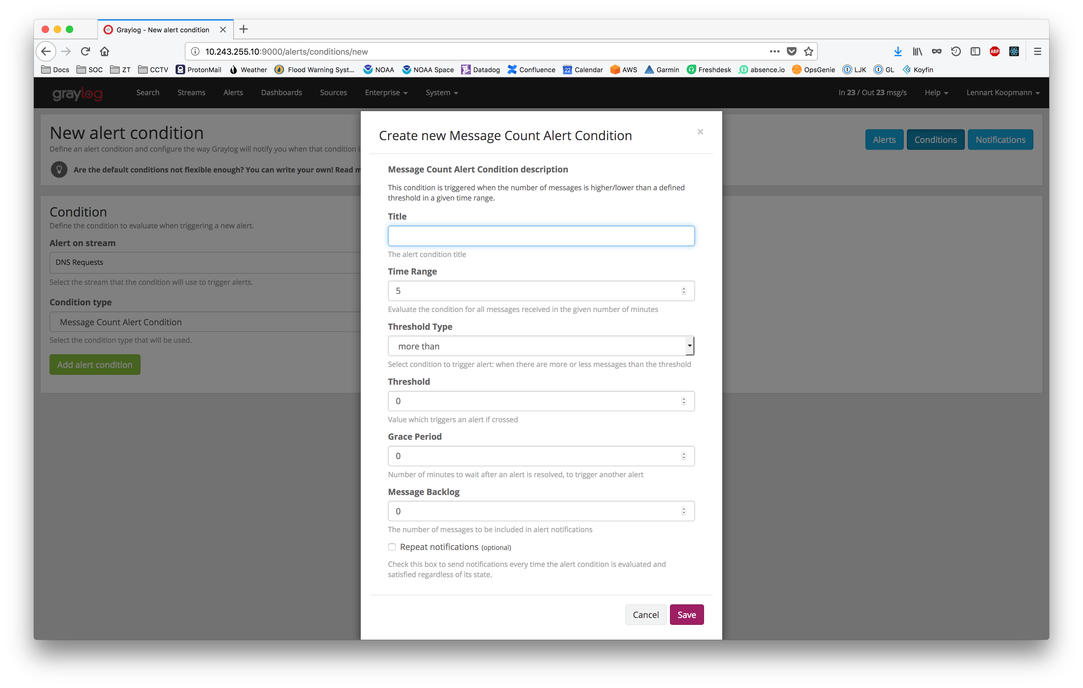Adjust the Grace Period stepper

point(684,456)
